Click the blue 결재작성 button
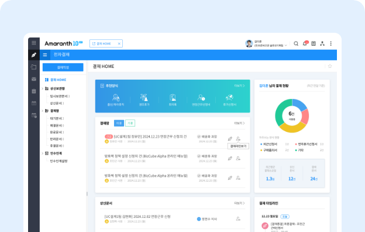This screenshot has width=365, height=232. point(63,67)
